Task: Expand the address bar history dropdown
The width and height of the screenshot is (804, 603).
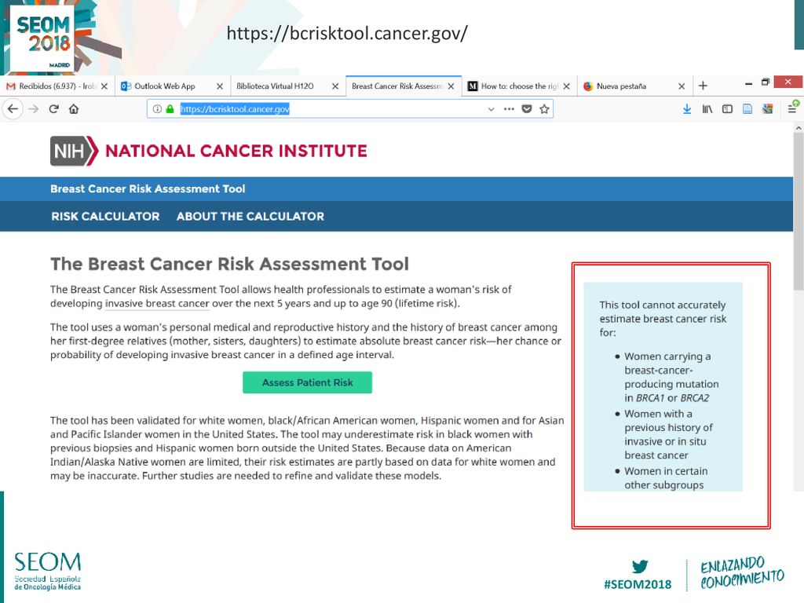Action: (x=491, y=108)
